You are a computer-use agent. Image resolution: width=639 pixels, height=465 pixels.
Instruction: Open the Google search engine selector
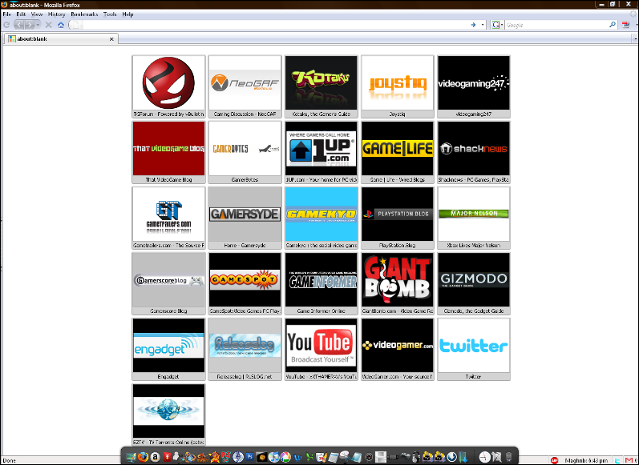(497, 25)
